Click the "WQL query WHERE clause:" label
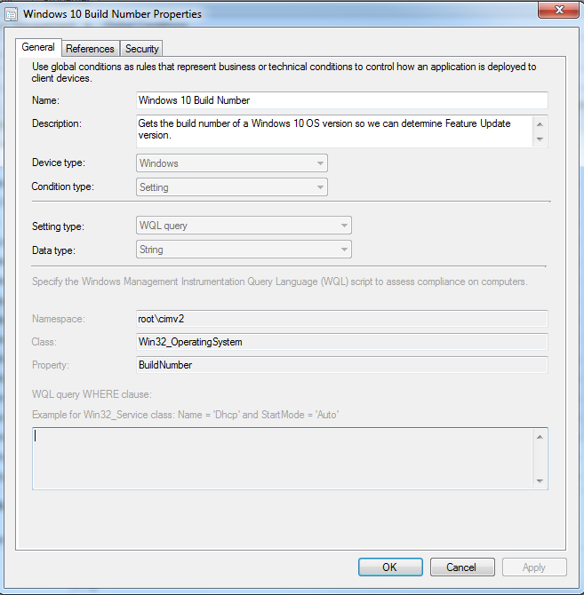584x595 pixels. point(92,394)
